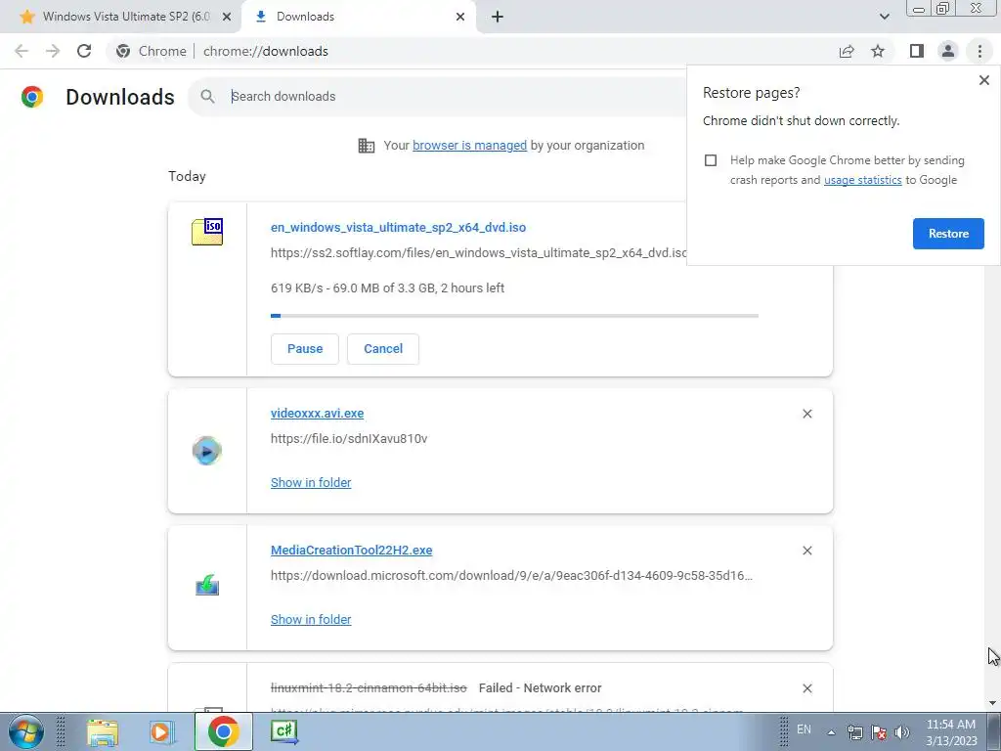Click the MediaCreationTool22H2 file icon
Viewport: 1001px width, 751px height.
pos(207,585)
